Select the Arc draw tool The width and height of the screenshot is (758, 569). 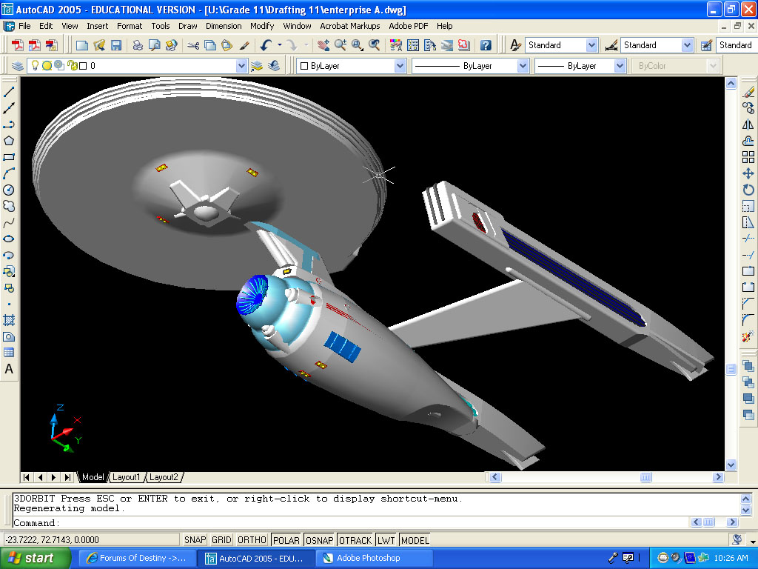tap(9, 173)
